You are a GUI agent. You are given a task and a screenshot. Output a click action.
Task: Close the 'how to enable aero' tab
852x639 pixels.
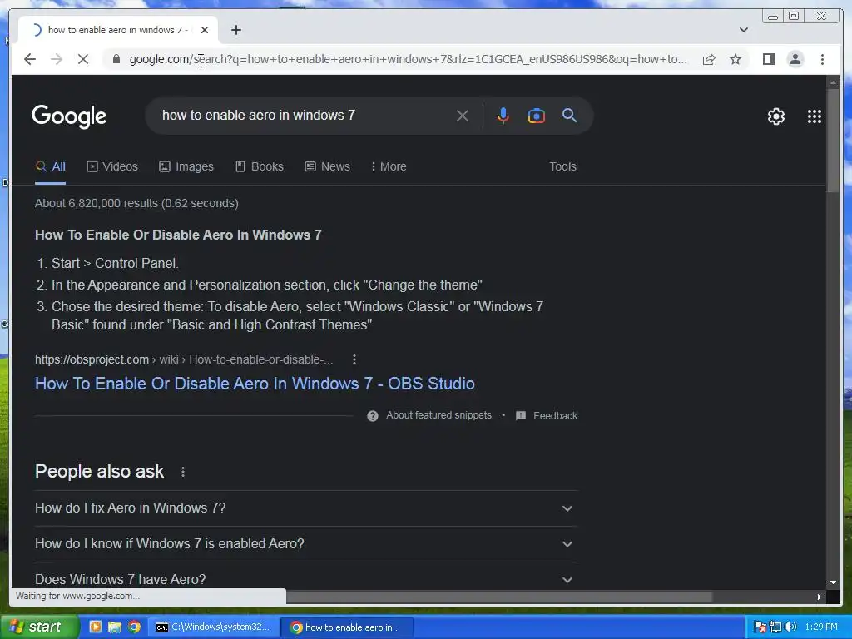[x=205, y=30]
